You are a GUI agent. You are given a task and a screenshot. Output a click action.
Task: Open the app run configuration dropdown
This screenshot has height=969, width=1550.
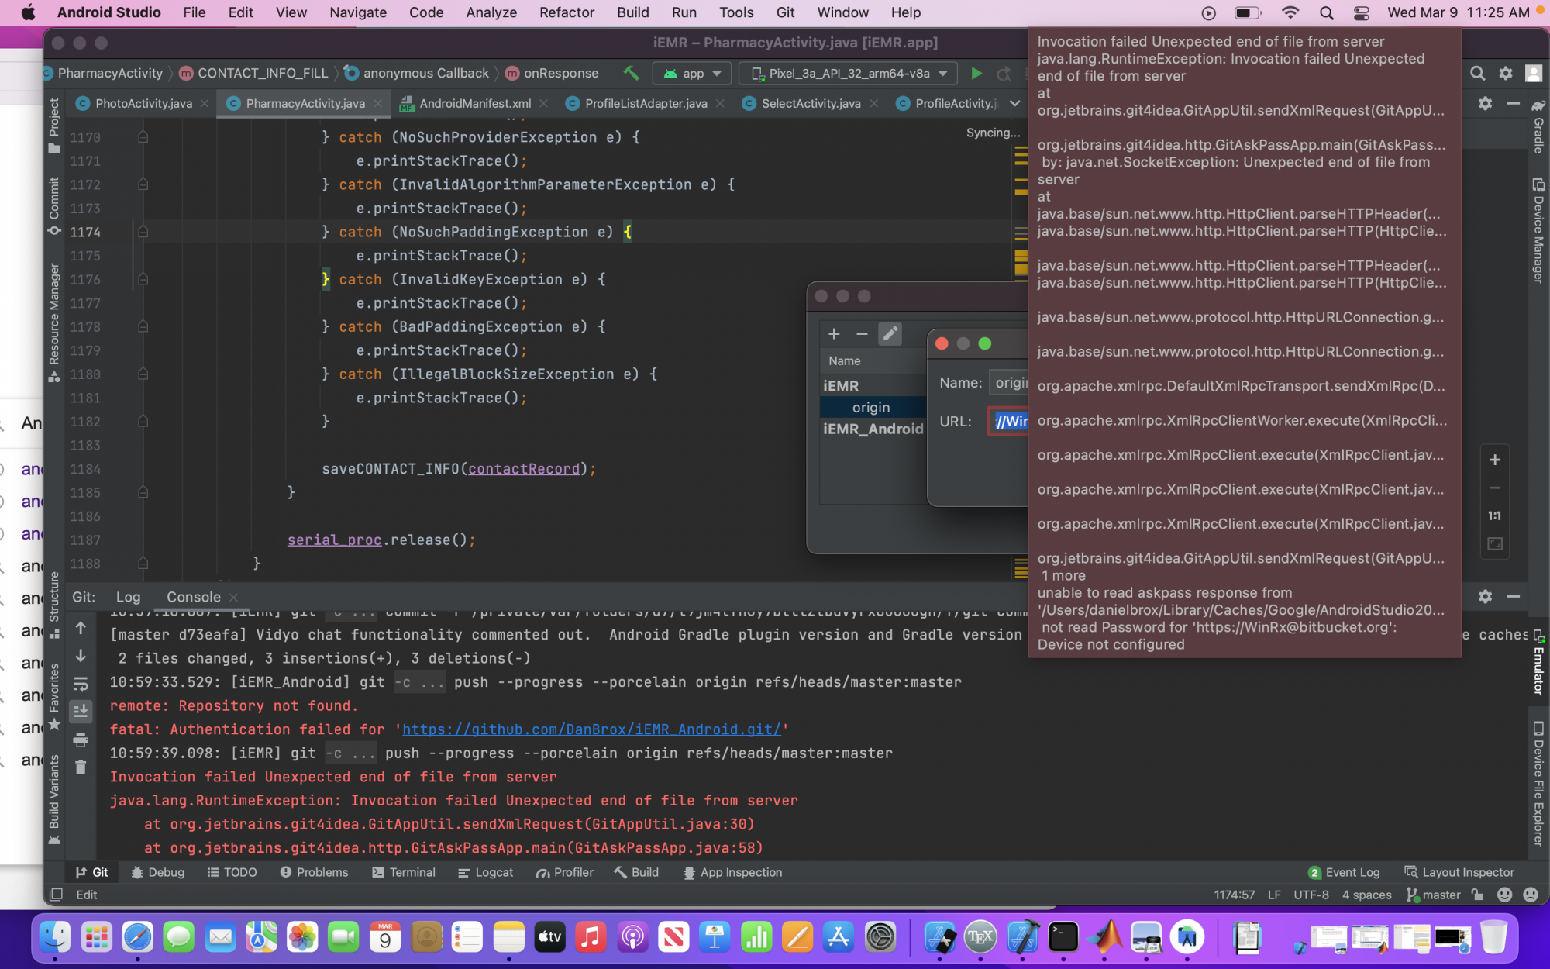[691, 73]
